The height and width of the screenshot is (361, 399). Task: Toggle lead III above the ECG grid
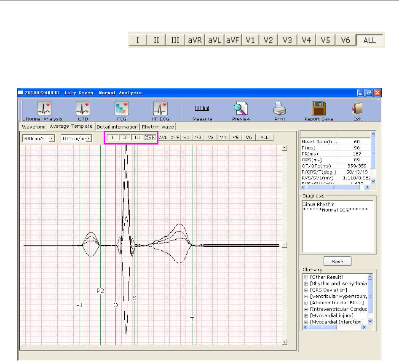137,137
